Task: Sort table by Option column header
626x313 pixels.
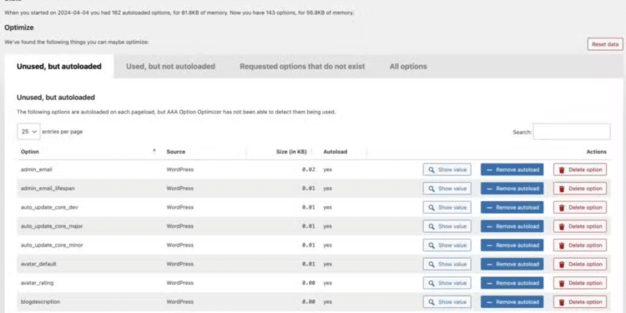Action: [x=30, y=152]
